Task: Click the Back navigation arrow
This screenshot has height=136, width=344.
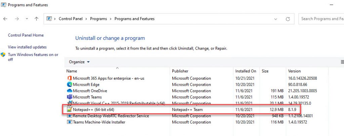Action: 5,19
